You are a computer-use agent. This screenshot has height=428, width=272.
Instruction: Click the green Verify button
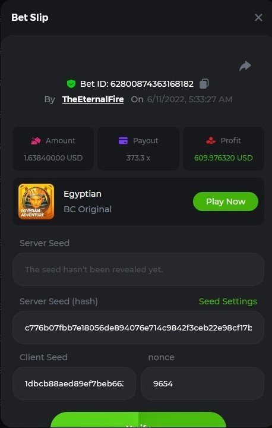click(138, 420)
